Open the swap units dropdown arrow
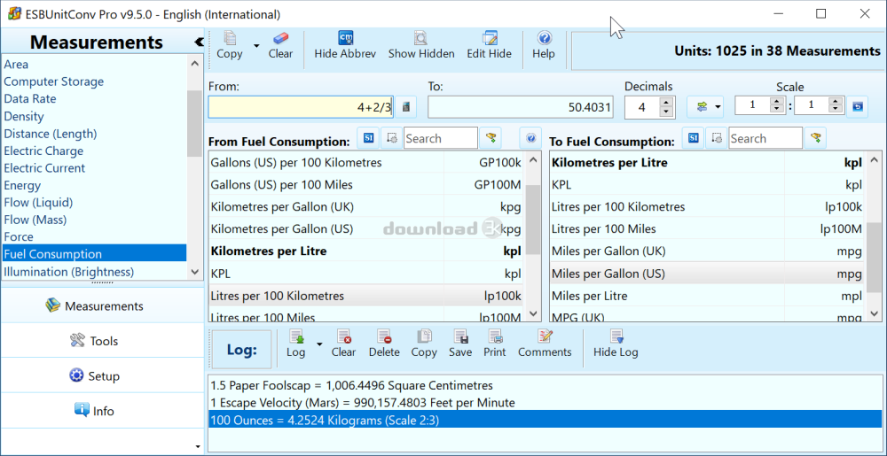This screenshot has width=887, height=456. click(x=718, y=106)
